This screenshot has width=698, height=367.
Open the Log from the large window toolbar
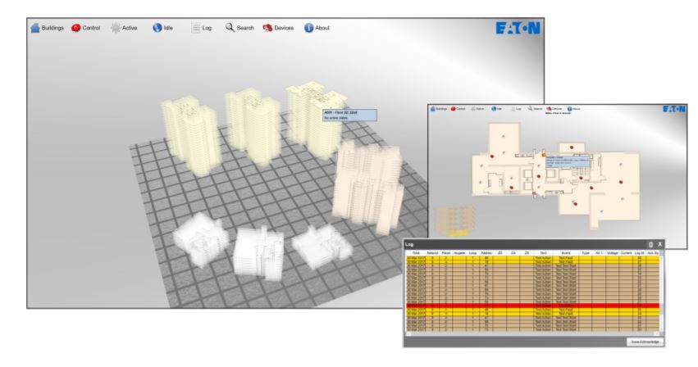pos(196,28)
